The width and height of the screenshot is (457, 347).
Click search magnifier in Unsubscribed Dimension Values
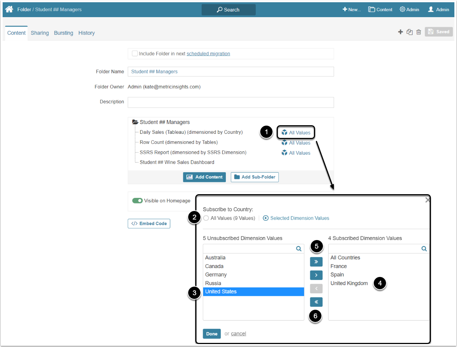pyautogui.click(x=299, y=249)
